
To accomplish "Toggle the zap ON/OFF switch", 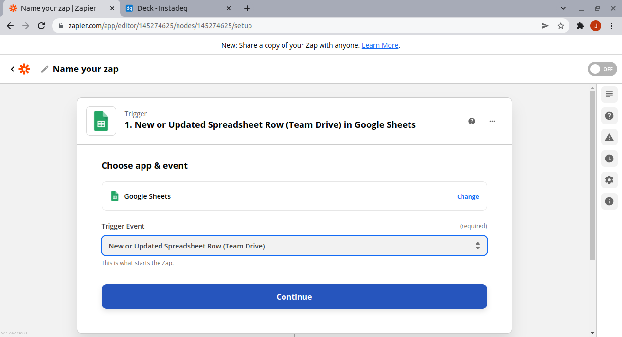I will pyautogui.click(x=602, y=69).
